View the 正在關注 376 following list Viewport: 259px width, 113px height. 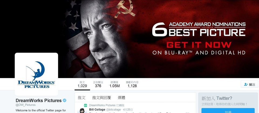click(x=98, y=84)
